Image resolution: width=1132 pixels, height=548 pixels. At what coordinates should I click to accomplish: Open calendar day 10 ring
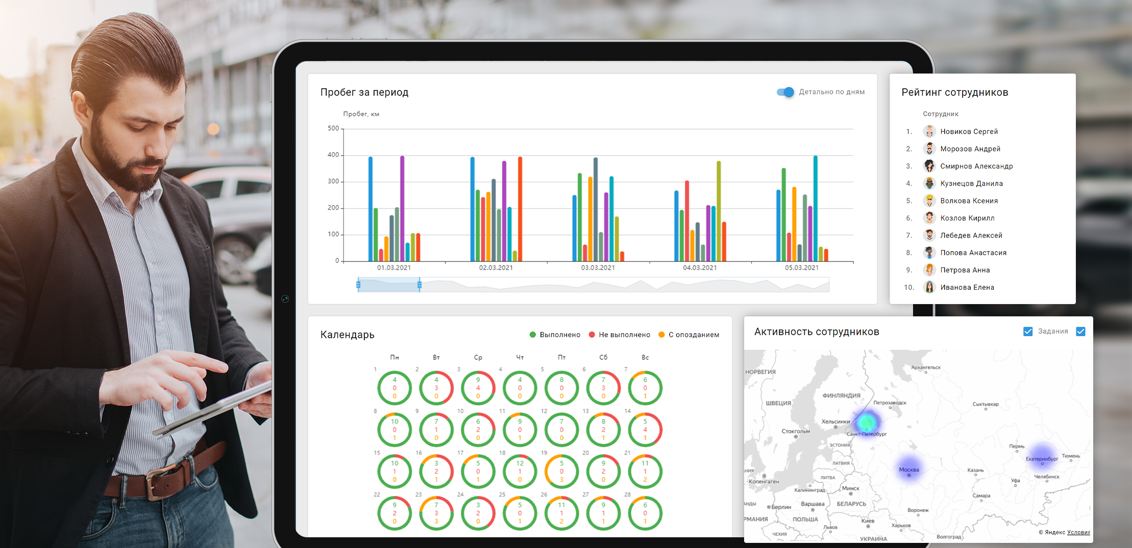coord(478,430)
